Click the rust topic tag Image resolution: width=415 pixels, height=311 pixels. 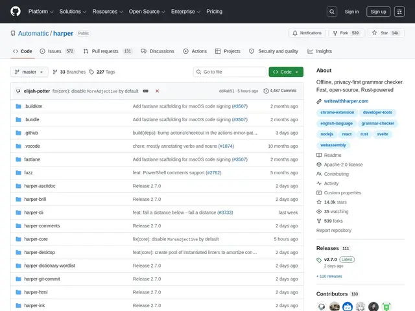(364, 134)
